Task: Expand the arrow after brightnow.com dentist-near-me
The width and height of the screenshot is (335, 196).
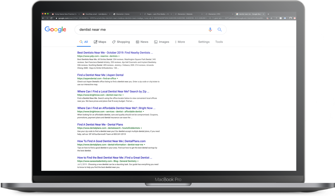Action: (123, 95)
